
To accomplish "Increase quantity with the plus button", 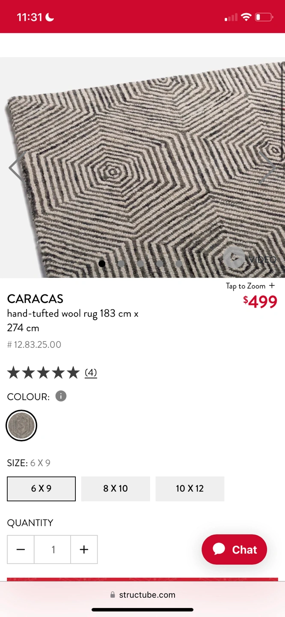I will coord(84,549).
